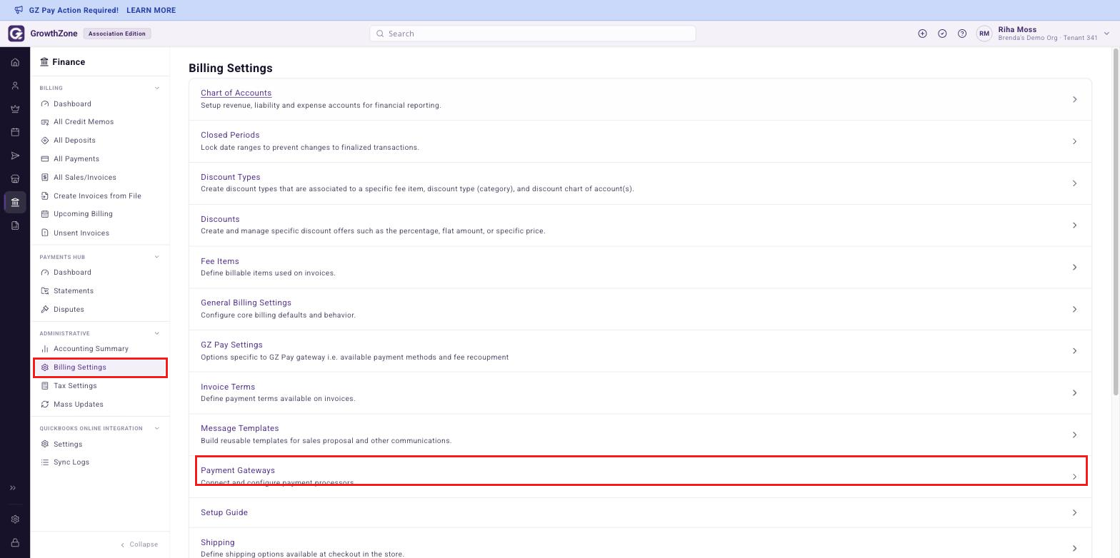This screenshot has height=558, width=1120.
Task: Open the GZ Pay Settings link
Action: tap(231, 345)
